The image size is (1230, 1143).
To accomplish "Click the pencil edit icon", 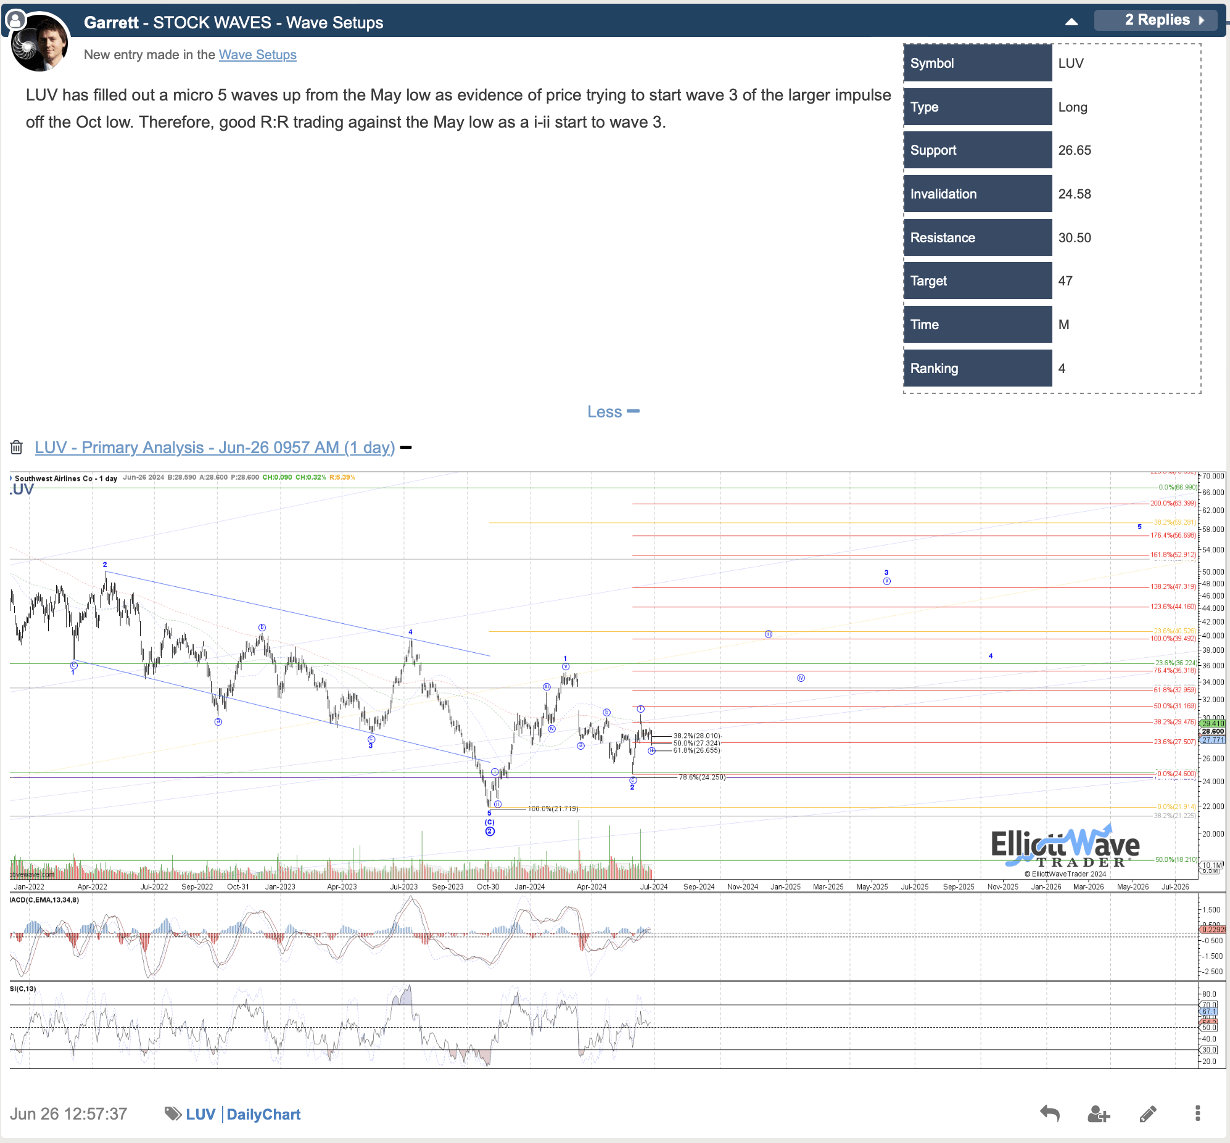I will point(1148,1113).
